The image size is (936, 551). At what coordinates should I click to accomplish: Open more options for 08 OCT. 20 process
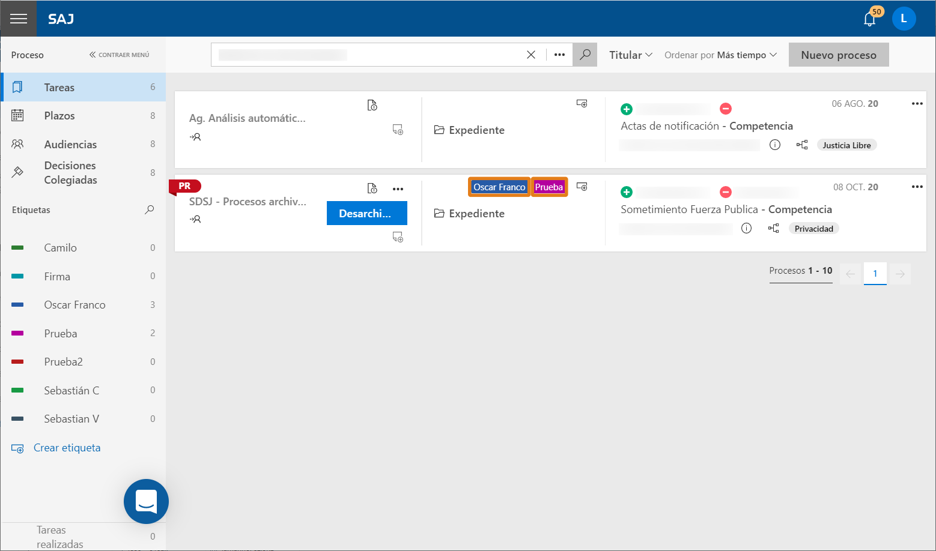pyautogui.click(x=917, y=187)
